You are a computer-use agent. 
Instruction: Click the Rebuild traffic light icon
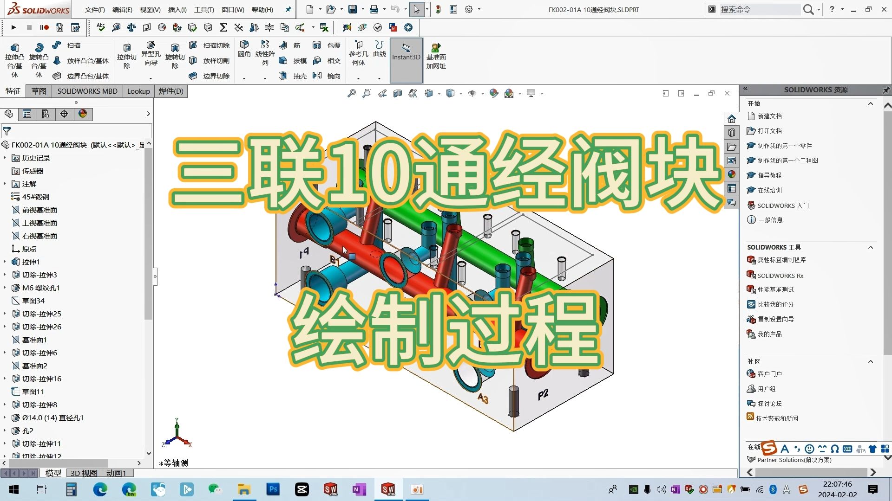point(438,9)
